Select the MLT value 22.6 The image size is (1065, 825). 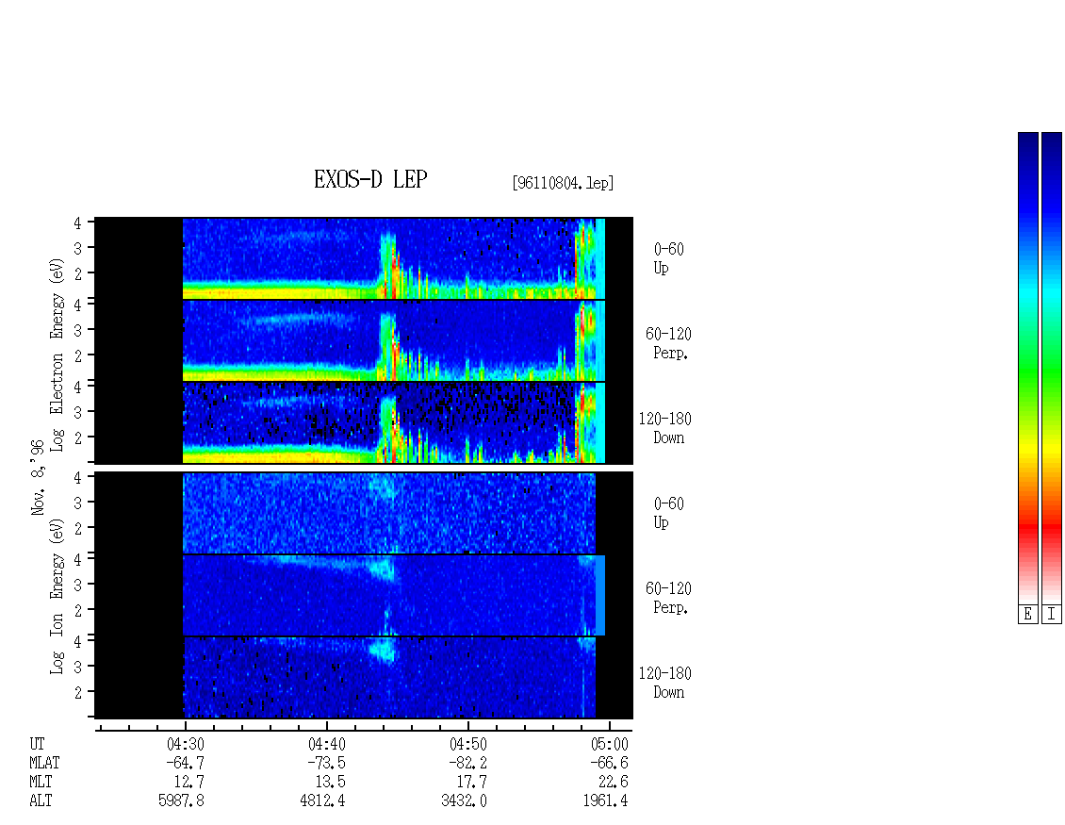tap(614, 782)
